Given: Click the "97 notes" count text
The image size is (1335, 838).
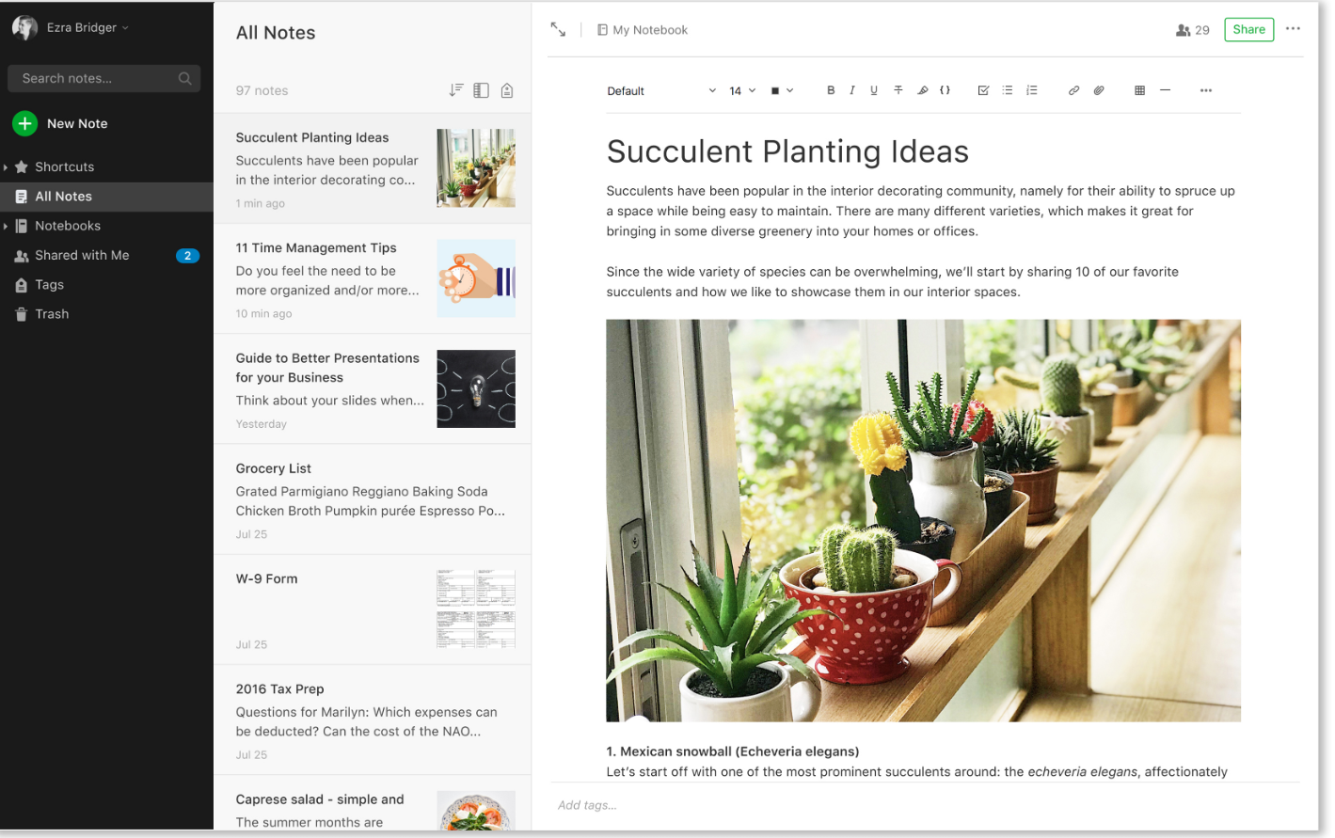Looking at the screenshot, I should [262, 91].
